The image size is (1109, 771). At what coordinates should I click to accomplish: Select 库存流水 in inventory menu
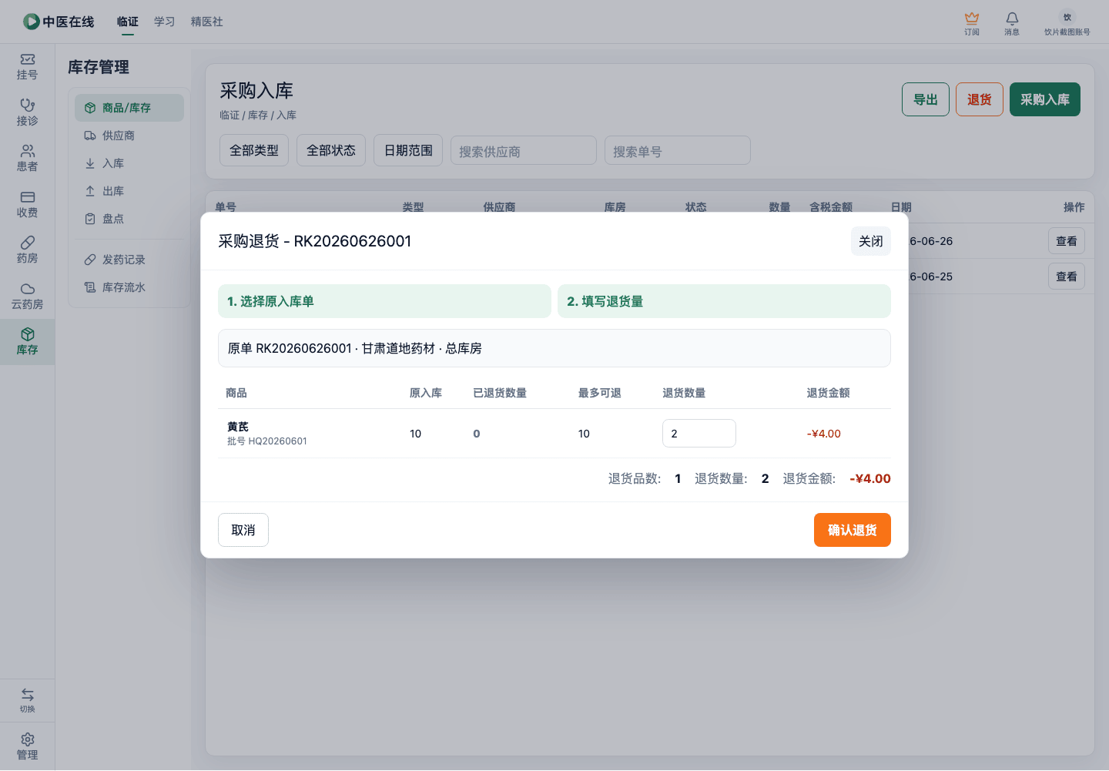pyautogui.click(x=129, y=287)
